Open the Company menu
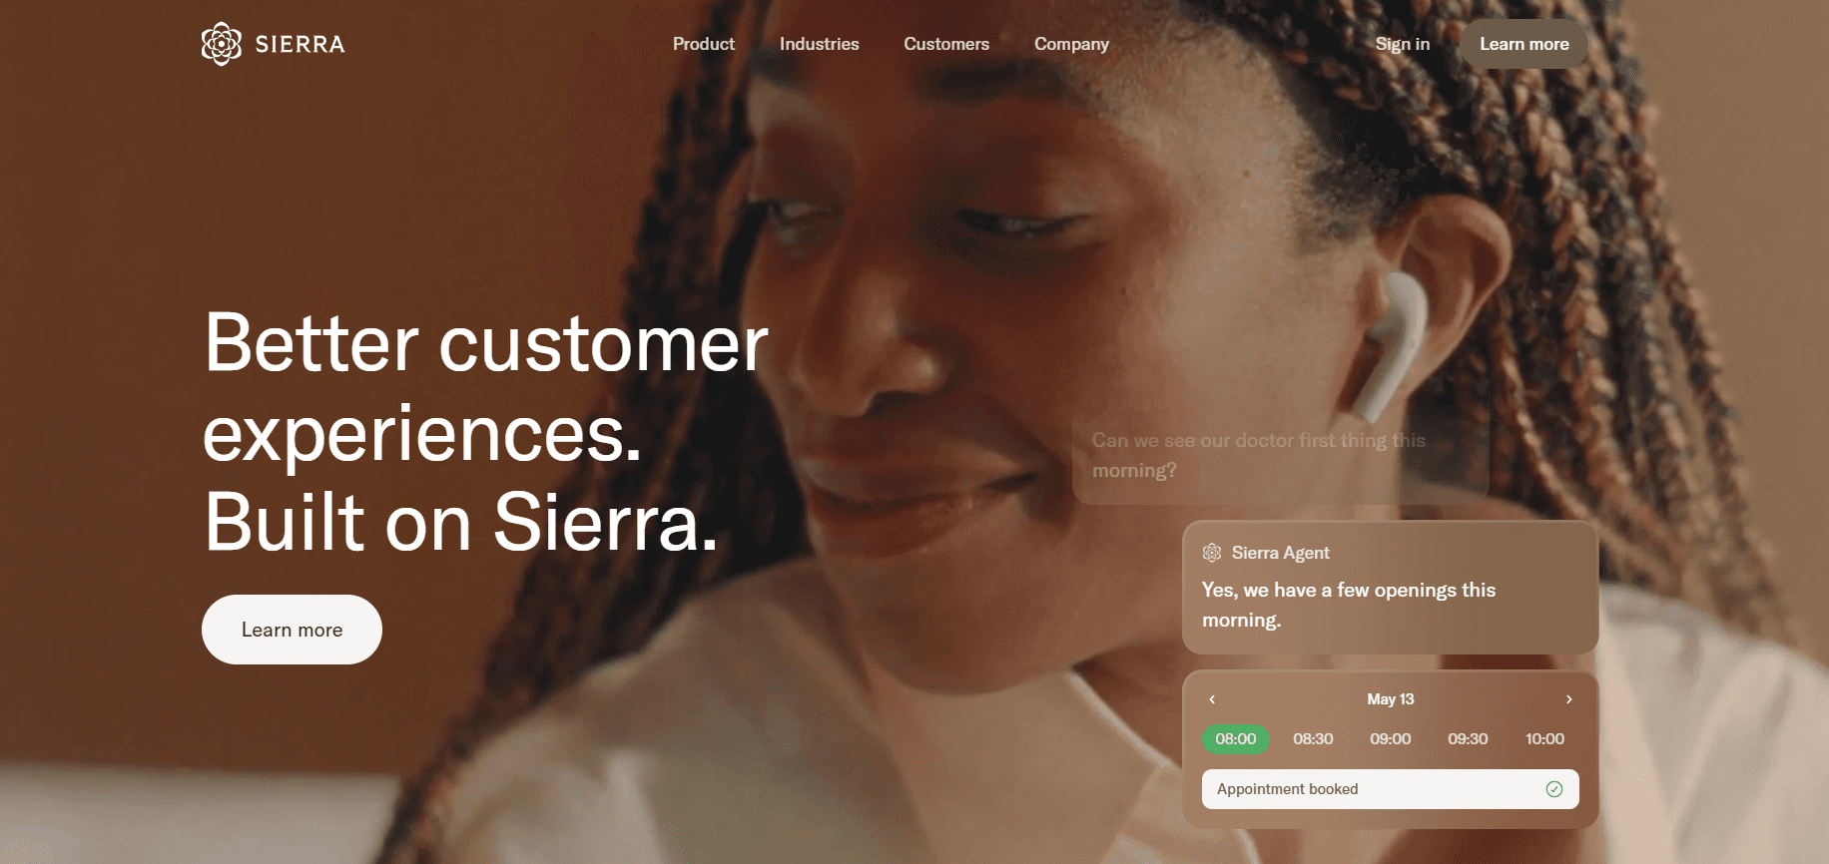Screen dimensions: 1829x864 click(x=1072, y=44)
